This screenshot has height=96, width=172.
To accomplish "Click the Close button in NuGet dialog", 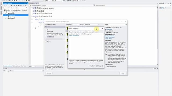I will point(123,73).
